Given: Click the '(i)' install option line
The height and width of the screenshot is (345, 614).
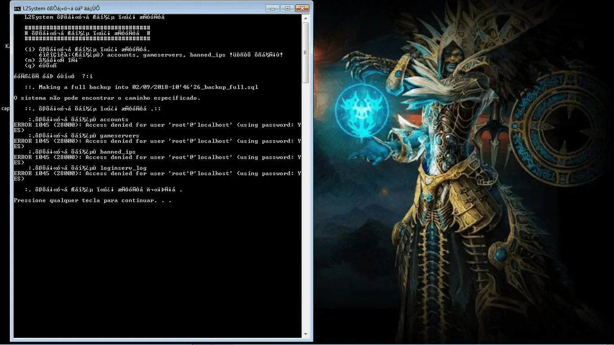Looking at the screenshot, I should [x=87, y=49].
